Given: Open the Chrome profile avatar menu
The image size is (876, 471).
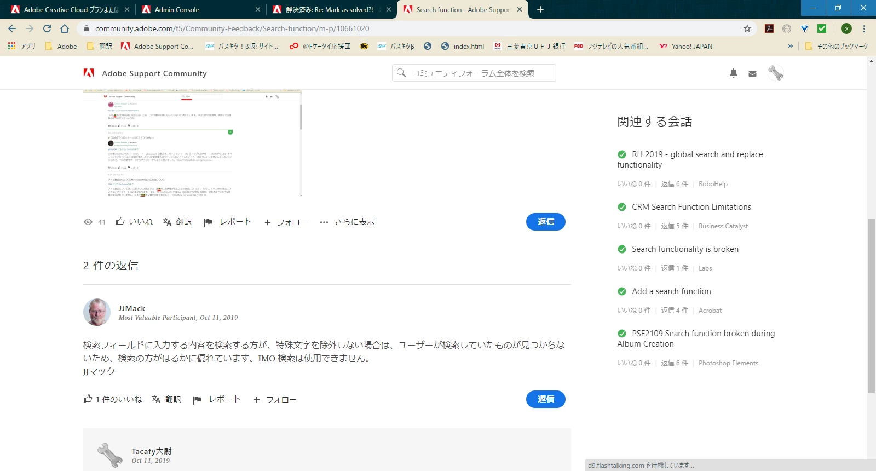Looking at the screenshot, I should (846, 28).
